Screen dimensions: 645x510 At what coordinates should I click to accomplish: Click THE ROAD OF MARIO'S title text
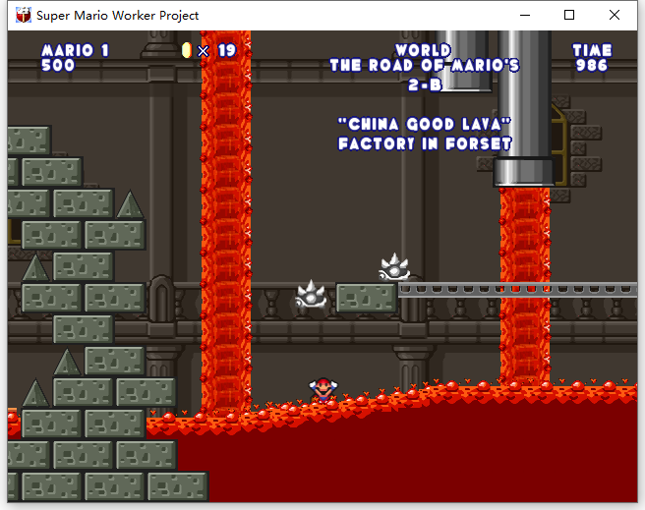425,65
